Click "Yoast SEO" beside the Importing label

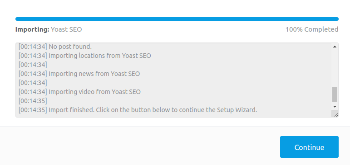point(66,29)
